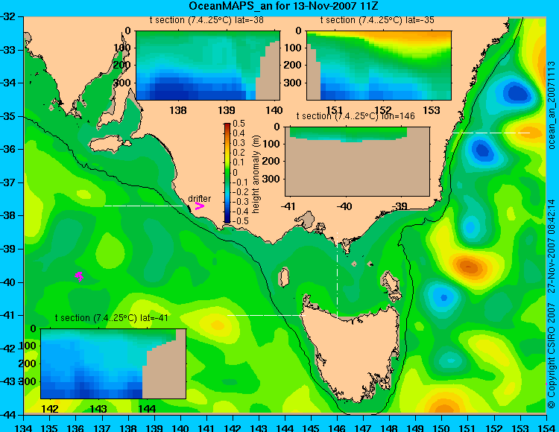Select the blue cold eddy east of Flinders Island
This screenshot has height=432, width=559.
coord(443,297)
